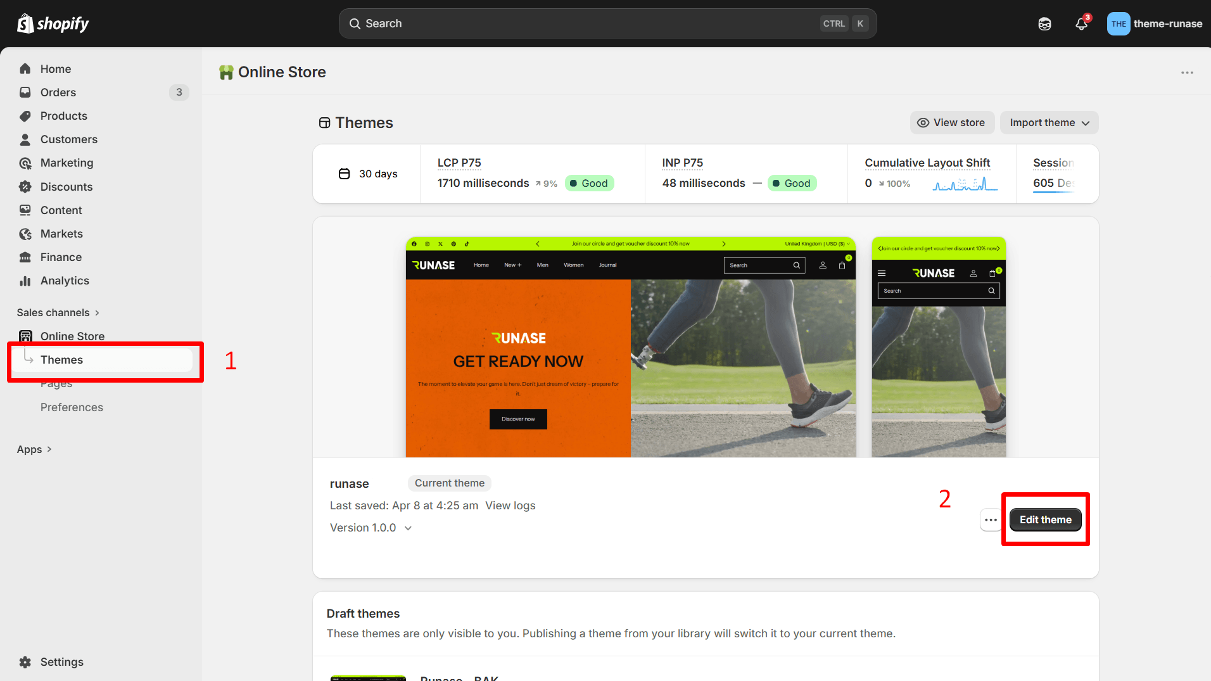The image size is (1211, 681).
Task: Expand the Apps section
Action: tap(34, 449)
